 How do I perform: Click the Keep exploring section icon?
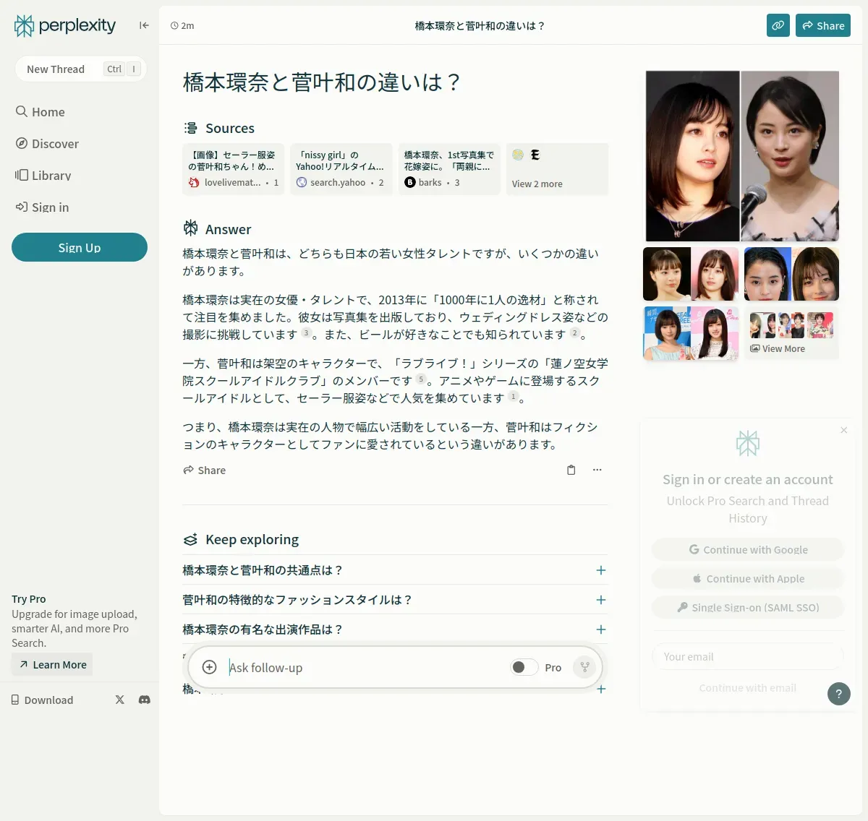[190, 539]
